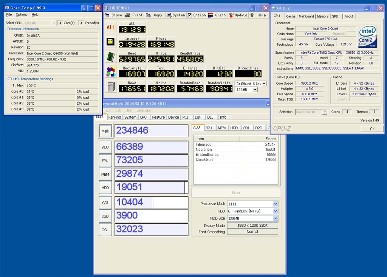387x277 pixels.
Task: Open the PCI tab in CrystalMark
Action: point(185,117)
